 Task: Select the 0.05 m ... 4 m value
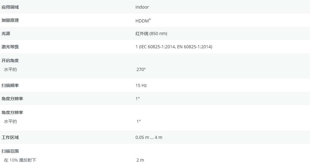[x=149, y=137]
